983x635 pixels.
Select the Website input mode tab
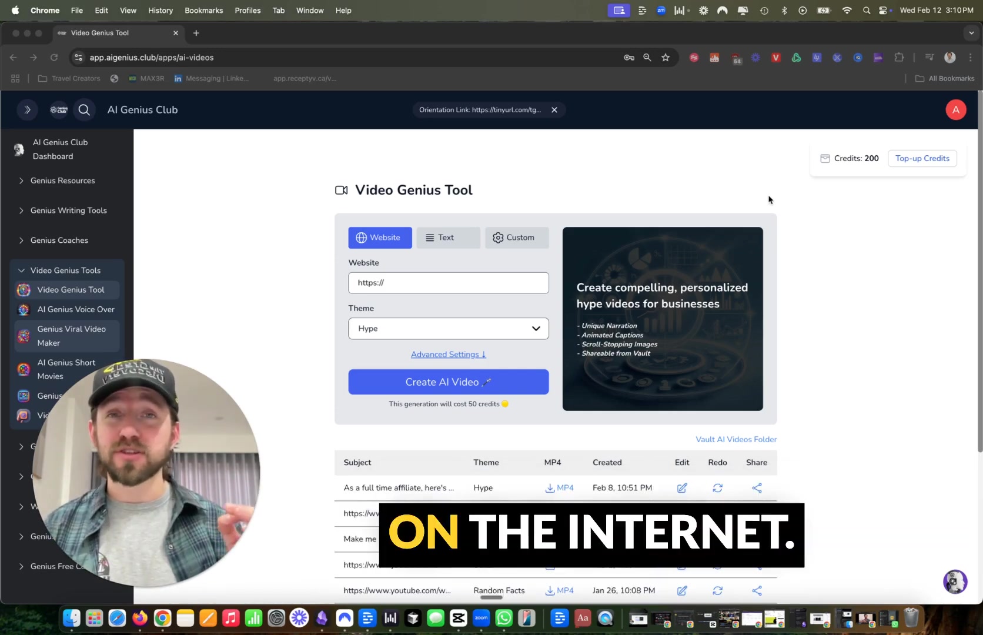tap(380, 238)
